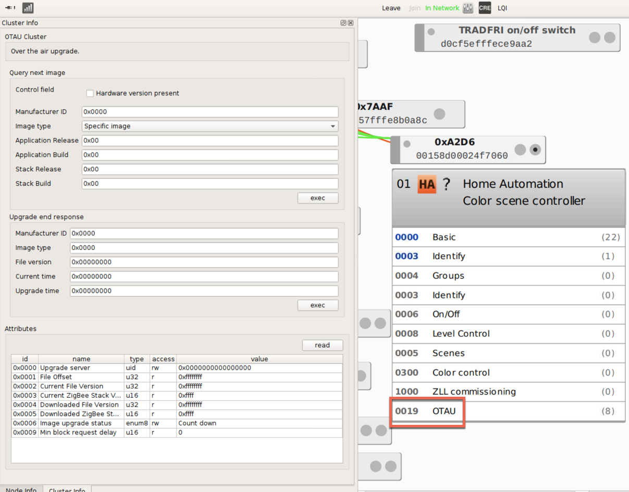Click the read attributes button
This screenshot has width=629, height=492.
pyautogui.click(x=323, y=345)
